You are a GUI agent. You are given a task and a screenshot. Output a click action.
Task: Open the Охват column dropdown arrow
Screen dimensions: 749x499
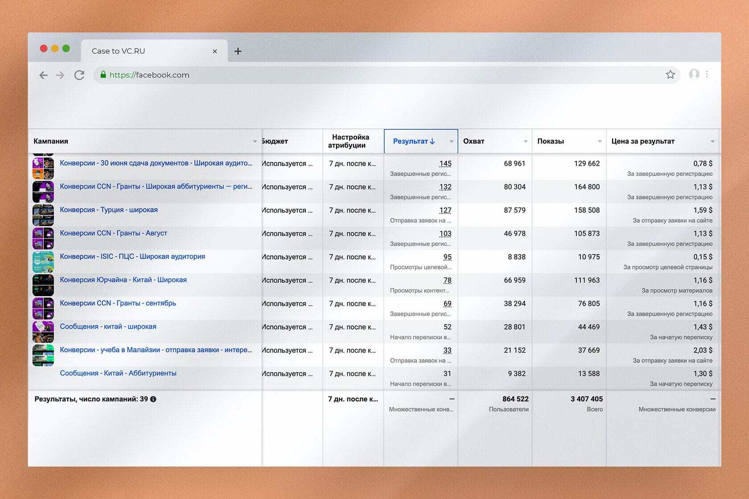click(x=526, y=141)
